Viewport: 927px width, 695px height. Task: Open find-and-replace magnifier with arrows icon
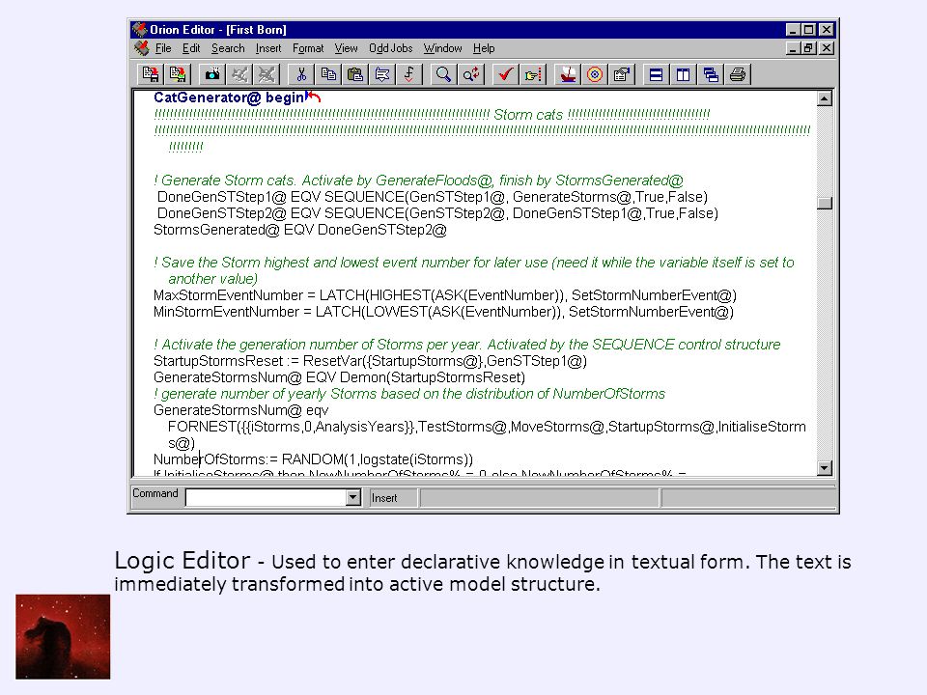[x=471, y=74]
